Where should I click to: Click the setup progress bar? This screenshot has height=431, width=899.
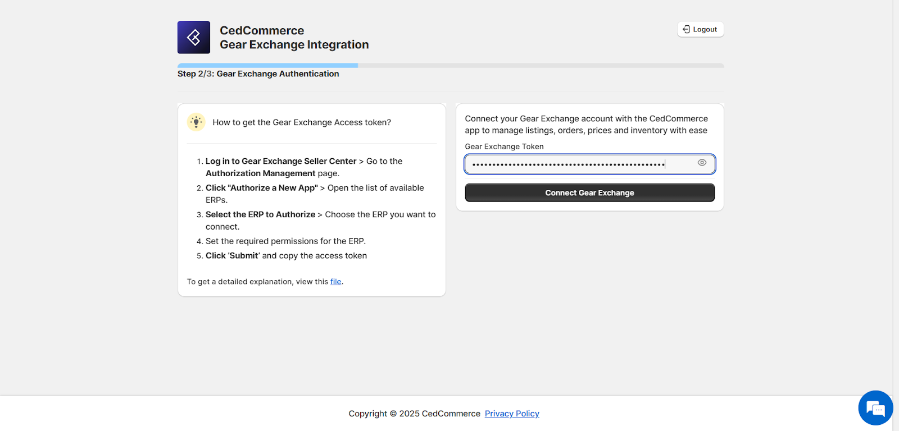(x=451, y=66)
